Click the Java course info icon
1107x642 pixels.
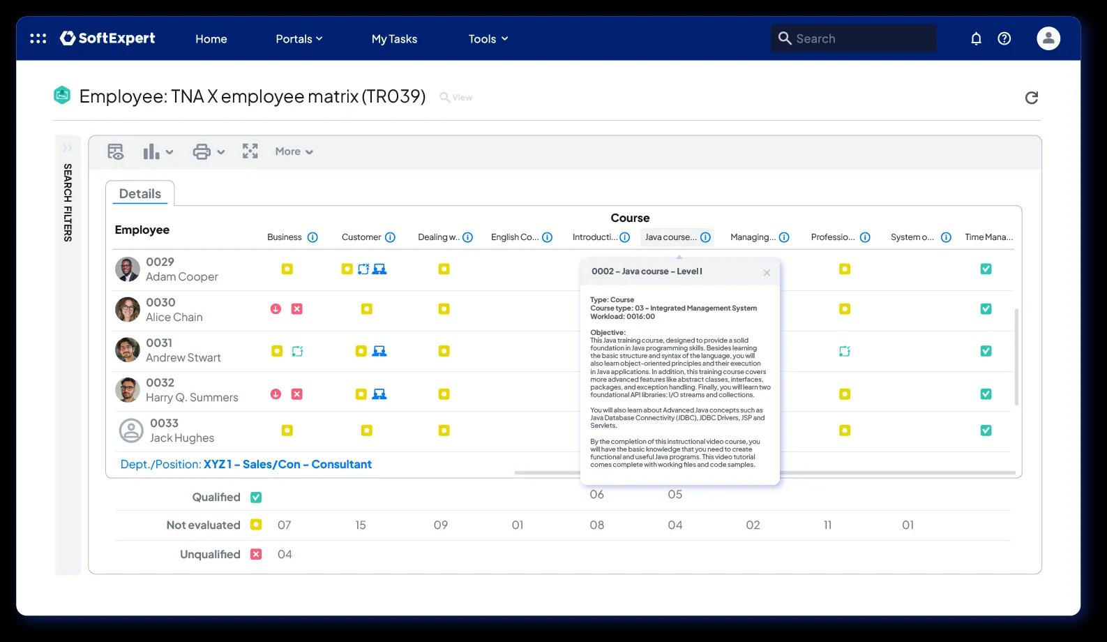[705, 237]
